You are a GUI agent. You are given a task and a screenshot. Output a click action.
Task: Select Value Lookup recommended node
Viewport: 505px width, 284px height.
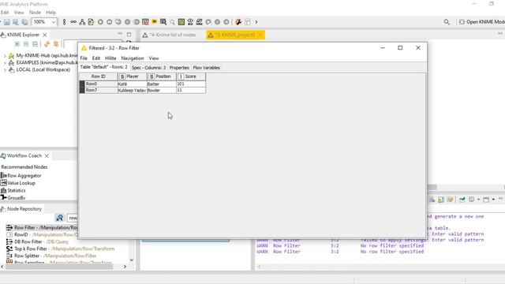pyautogui.click(x=18, y=183)
